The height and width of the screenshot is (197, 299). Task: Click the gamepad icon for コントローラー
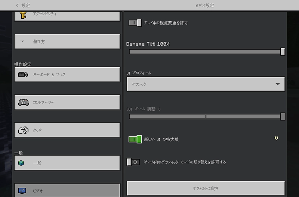[x=23, y=102]
